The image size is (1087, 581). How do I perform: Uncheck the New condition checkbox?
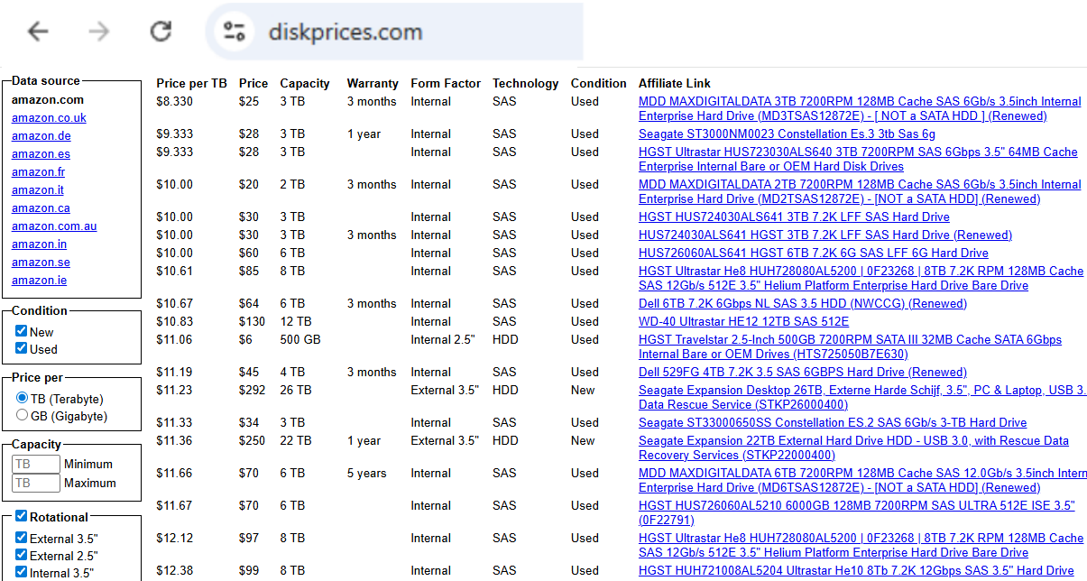21,331
